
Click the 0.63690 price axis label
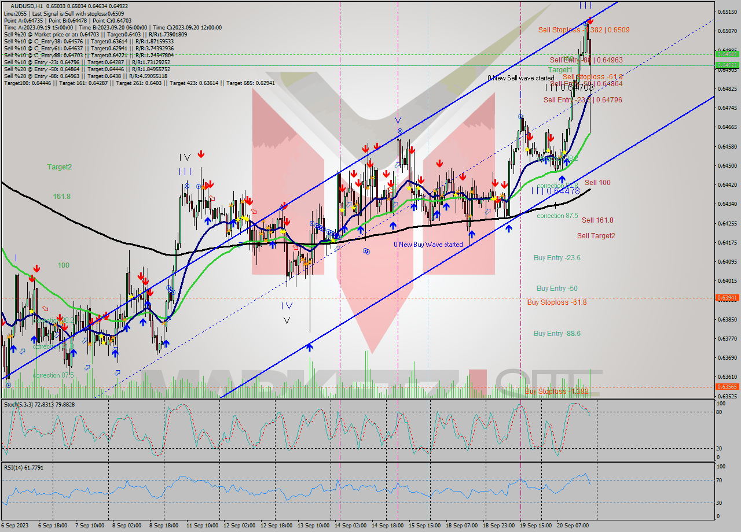point(727,357)
